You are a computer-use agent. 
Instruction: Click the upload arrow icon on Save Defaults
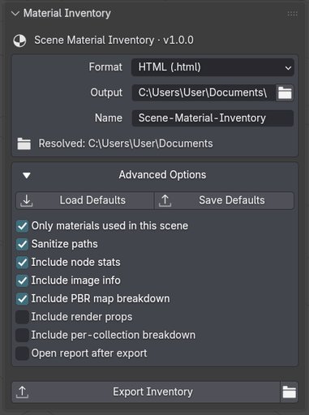click(165, 201)
